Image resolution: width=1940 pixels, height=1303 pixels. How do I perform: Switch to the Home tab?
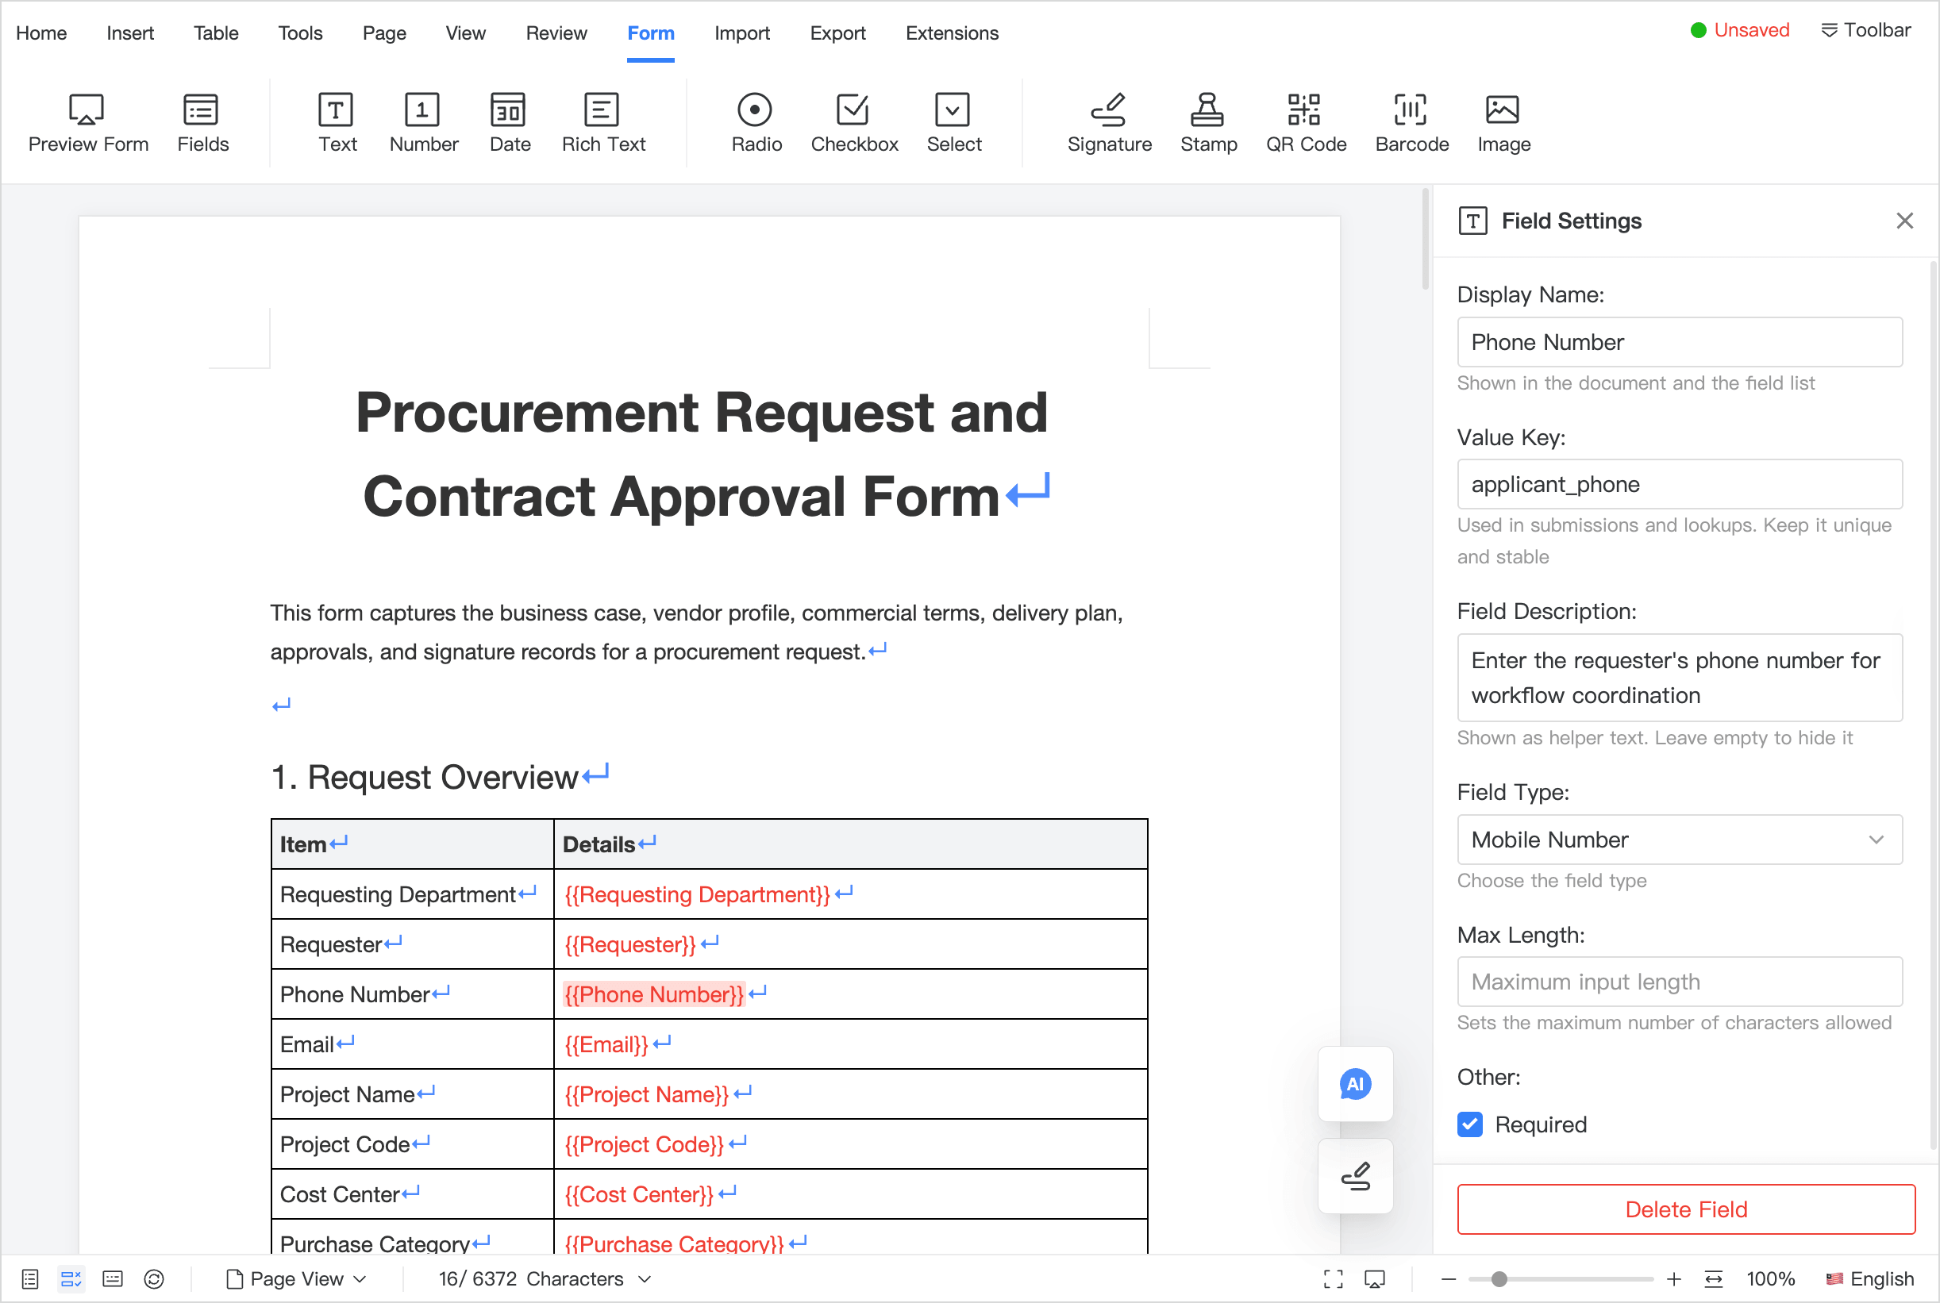coord(40,33)
